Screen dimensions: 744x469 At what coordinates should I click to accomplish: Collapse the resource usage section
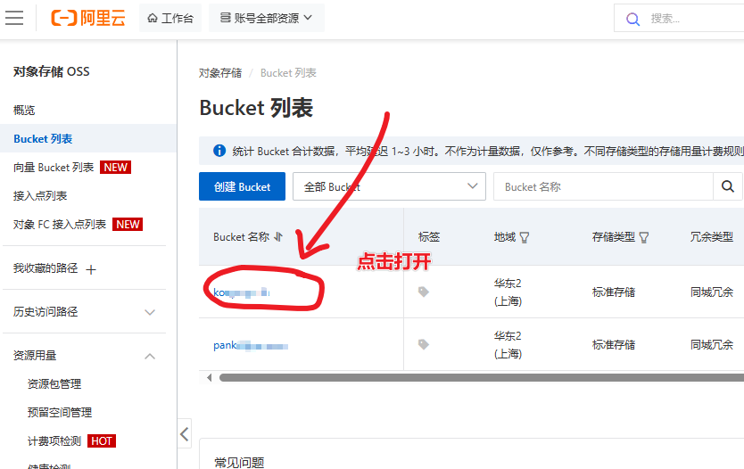149,356
